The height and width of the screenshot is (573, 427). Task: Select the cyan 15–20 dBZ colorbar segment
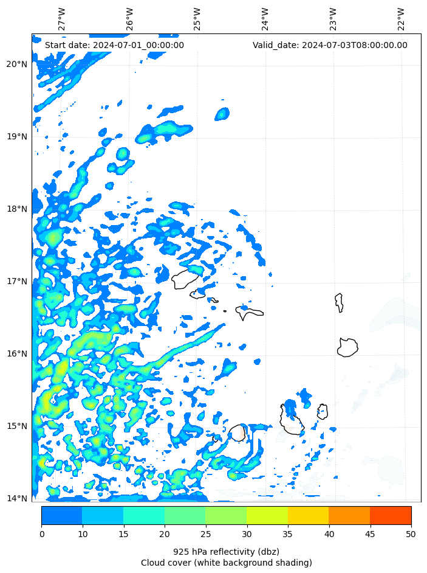tap(143, 515)
